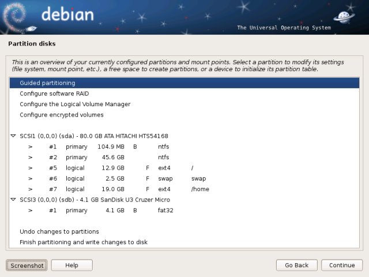Image resolution: width=369 pixels, height=277 pixels.
Task: Select Finish partitioning and write changes
Action: tap(84, 242)
